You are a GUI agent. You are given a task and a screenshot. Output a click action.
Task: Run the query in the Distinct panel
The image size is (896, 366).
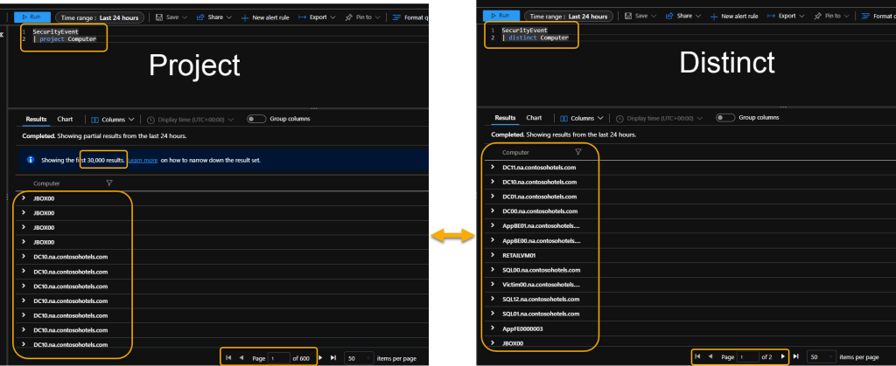501,16
